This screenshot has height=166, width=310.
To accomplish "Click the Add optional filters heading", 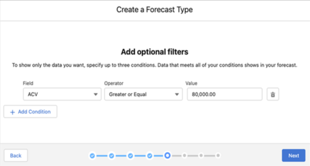I will tap(155, 52).
